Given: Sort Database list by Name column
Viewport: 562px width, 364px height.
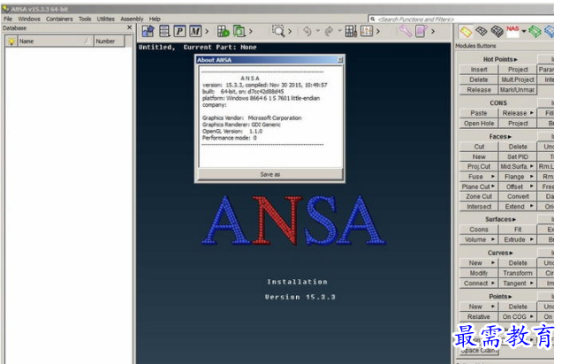Looking at the screenshot, I should coord(55,42).
